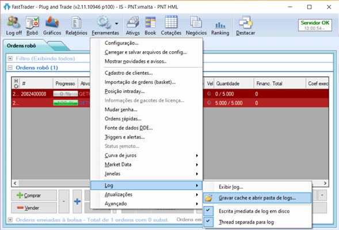
Task: Select Mudar senha... menu item
Action: 146,110
